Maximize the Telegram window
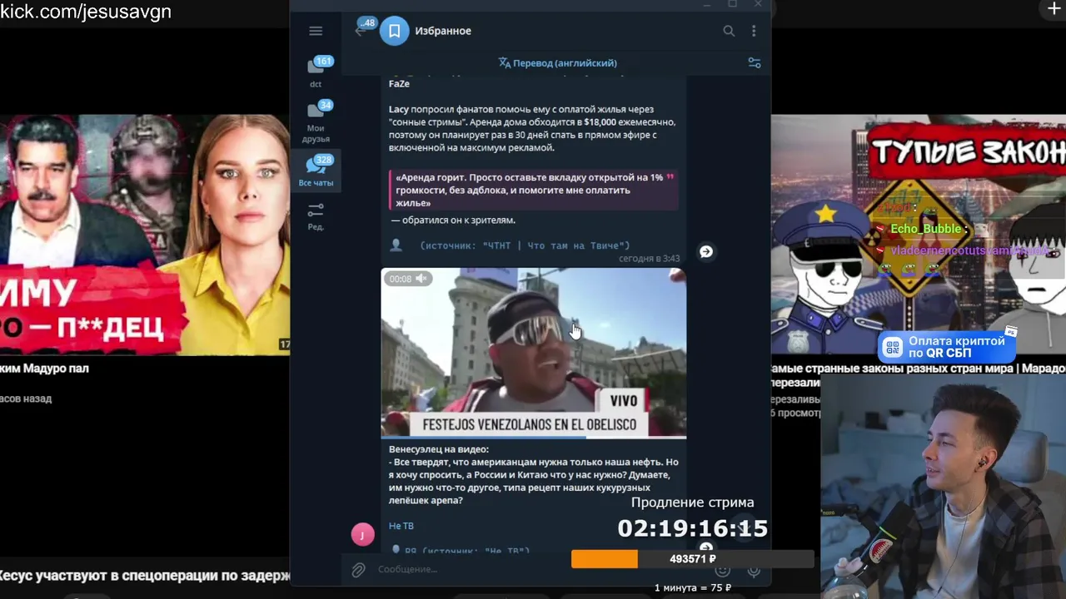The height and width of the screenshot is (599, 1066). [732, 4]
